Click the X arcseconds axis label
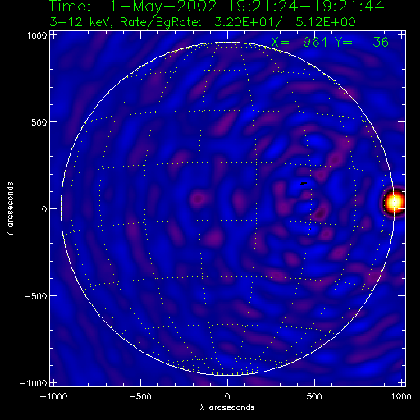The image size is (420, 420). coord(227,408)
